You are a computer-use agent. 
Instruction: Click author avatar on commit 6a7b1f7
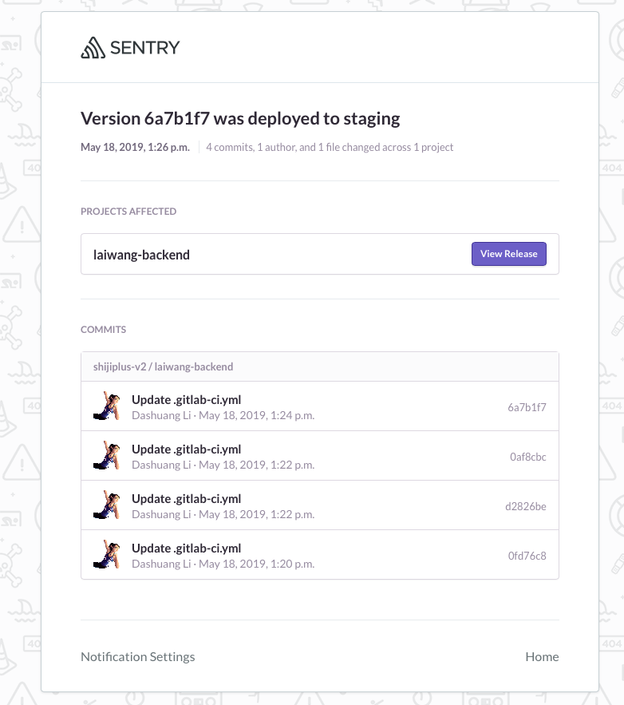107,406
